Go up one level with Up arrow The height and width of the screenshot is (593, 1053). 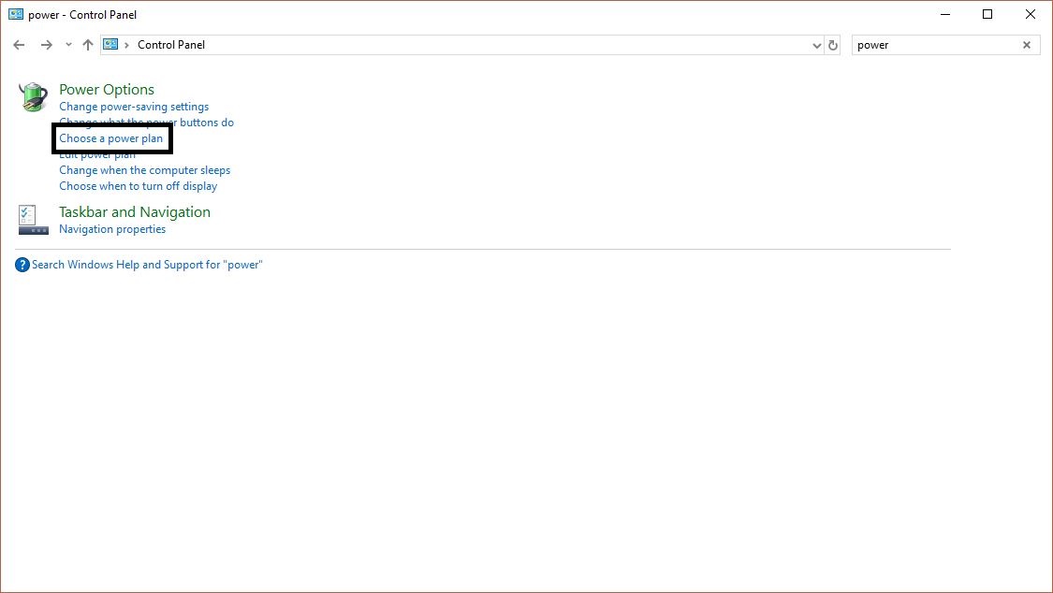88,45
